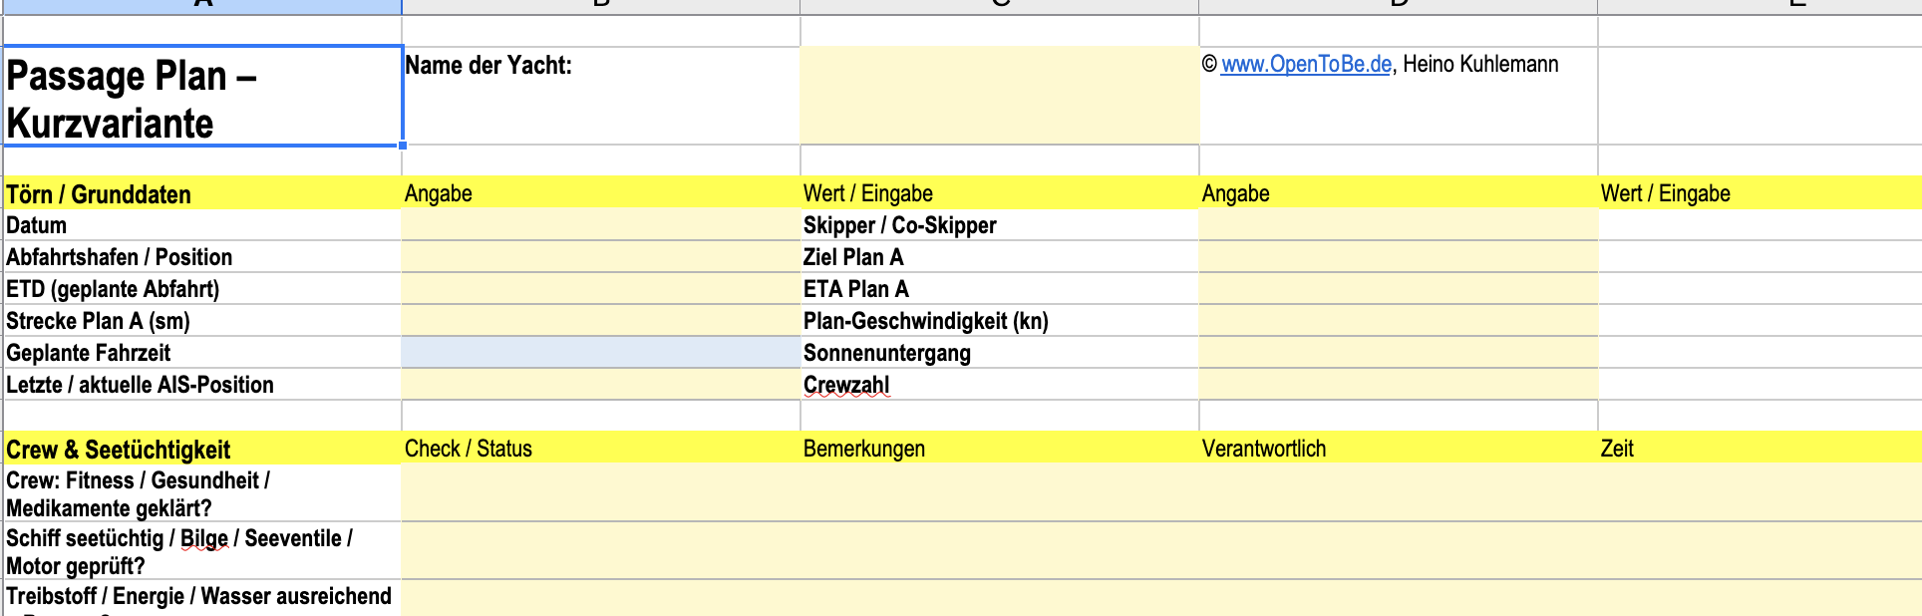Click the Check / Status cell for crew fitness
The width and height of the screenshot is (1922, 616).
(600, 493)
